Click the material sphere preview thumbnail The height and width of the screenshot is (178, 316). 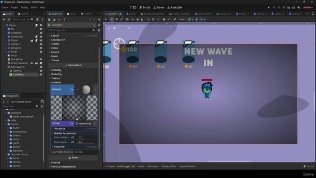point(86,90)
